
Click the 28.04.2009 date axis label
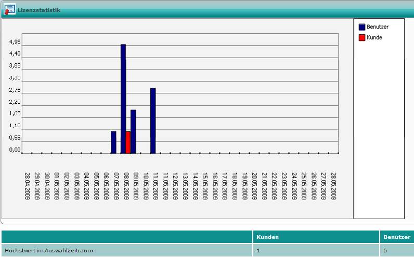pos(28,185)
